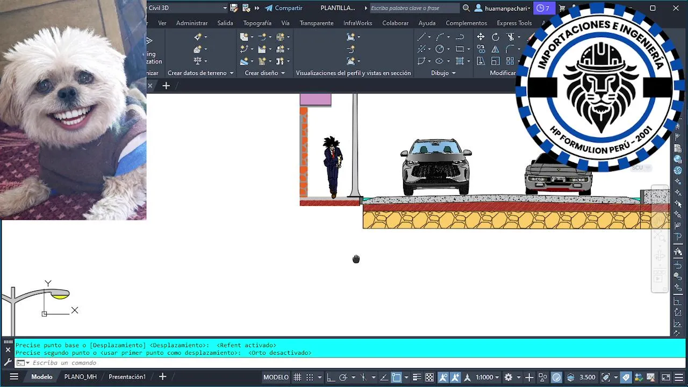688x387 pixels.
Task: Open the Ayuda ribbon tab
Action: point(427,23)
